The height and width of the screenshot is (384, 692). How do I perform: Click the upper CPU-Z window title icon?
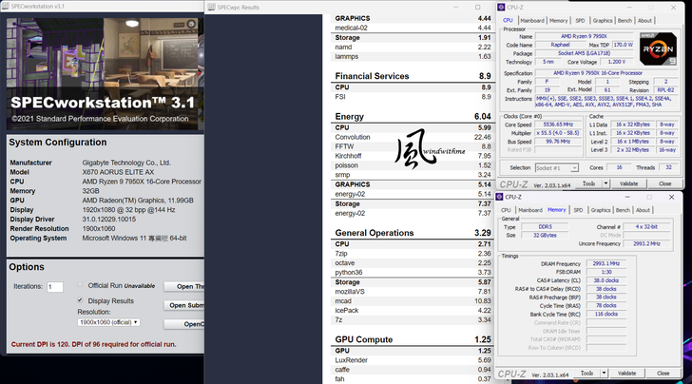[501, 7]
